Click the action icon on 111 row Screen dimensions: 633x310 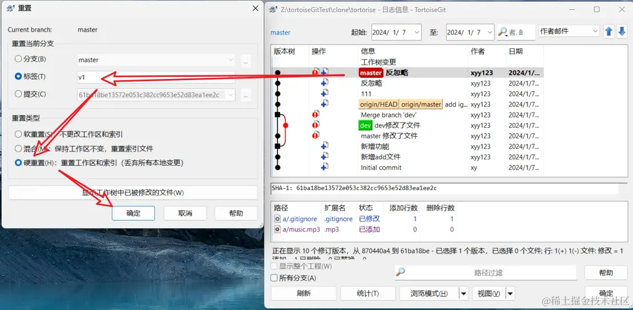[324, 93]
